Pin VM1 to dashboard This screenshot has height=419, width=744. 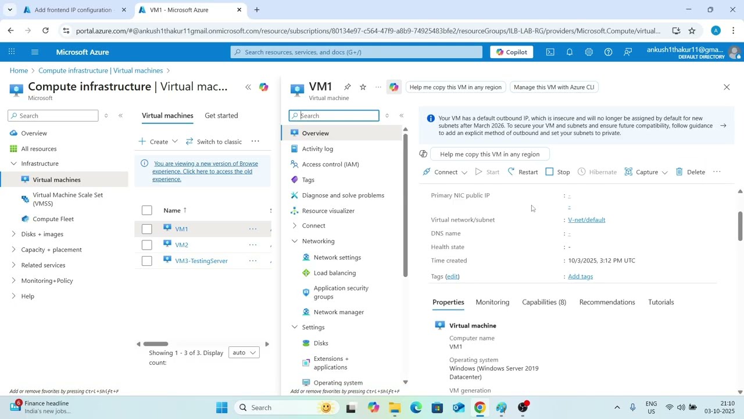tap(347, 87)
